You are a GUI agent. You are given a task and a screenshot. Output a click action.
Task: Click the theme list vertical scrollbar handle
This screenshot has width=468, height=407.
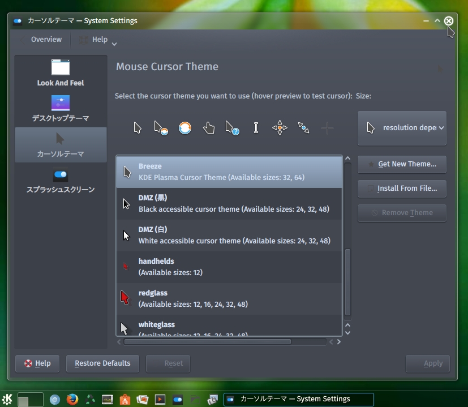(347, 282)
